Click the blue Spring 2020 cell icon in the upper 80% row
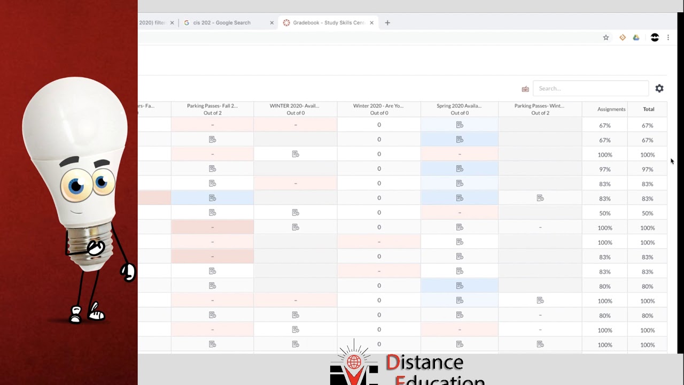 [x=460, y=286]
